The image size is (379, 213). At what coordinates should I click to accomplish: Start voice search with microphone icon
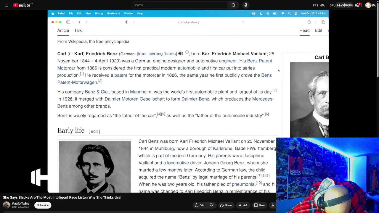[246, 5]
